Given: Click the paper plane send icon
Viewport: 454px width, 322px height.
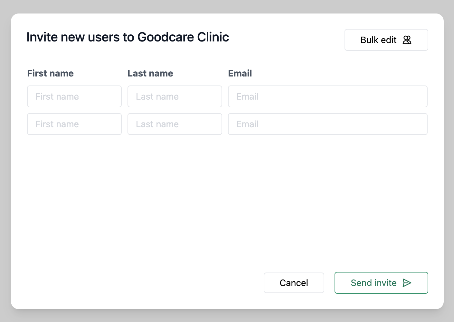Looking at the screenshot, I should pos(407,283).
